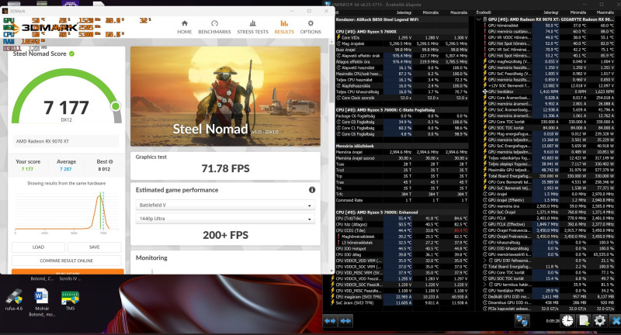The image size is (621, 335).
Task: Click the Steel Nomad score gauge
Action: (67, 95)
